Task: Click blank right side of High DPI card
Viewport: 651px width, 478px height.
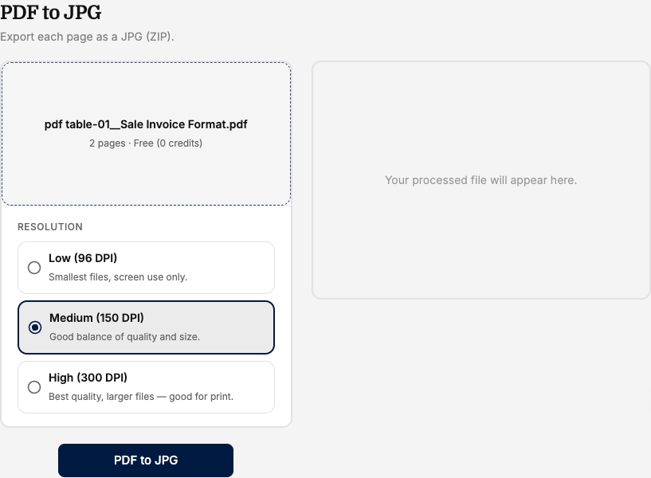Action: pos(255,387)
